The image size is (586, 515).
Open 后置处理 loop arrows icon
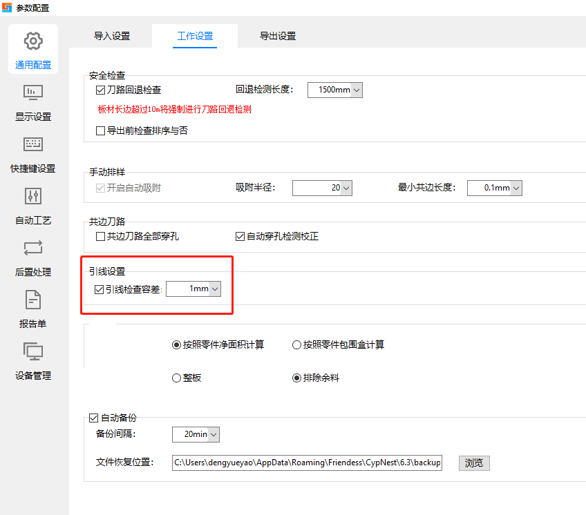point(33,248)
